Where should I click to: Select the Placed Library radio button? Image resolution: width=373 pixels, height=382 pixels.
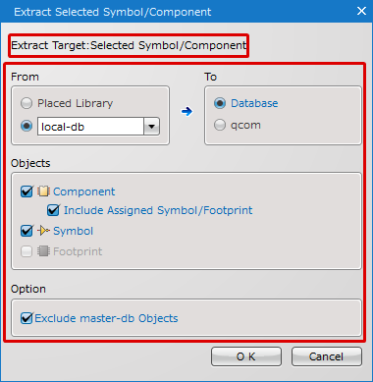point(27,103)
